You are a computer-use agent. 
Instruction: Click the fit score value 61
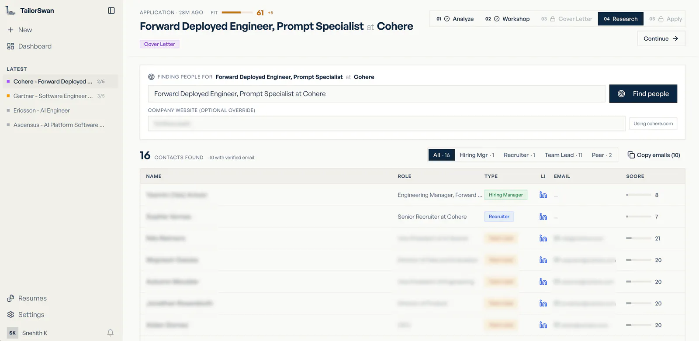click(260, 13)
